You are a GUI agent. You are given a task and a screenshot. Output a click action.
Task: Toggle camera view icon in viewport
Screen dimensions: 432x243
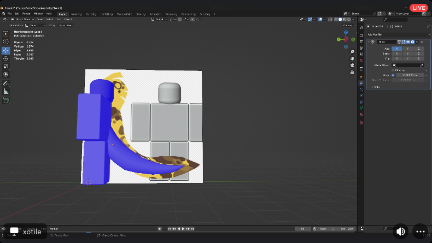tap(352, 65)
